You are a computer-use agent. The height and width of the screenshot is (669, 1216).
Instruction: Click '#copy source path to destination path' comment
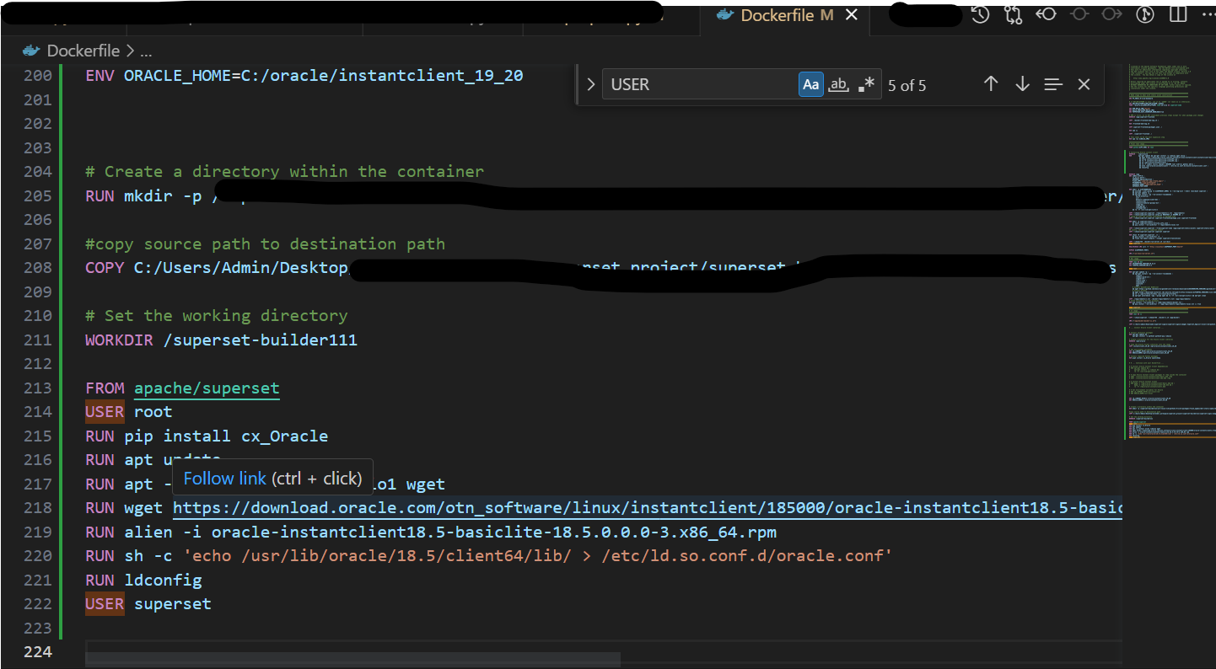265,244
